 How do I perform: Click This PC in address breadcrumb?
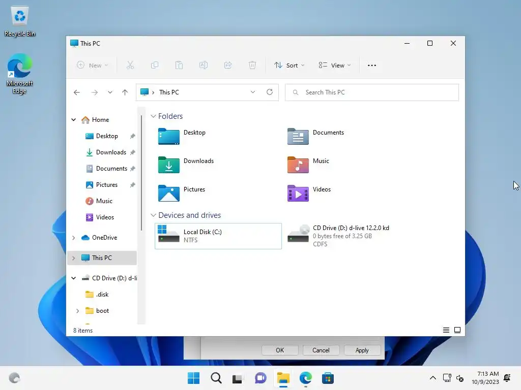click(169, 92)
